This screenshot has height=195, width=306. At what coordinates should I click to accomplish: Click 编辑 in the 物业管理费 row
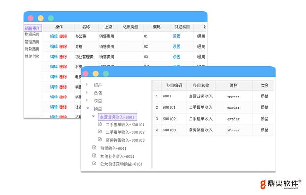point(54,57)
